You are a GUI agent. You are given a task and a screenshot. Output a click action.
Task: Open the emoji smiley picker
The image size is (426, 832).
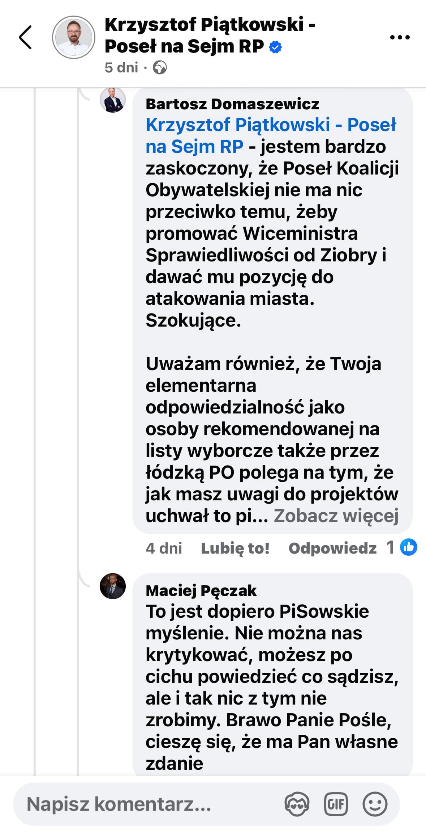pos(375,804)
